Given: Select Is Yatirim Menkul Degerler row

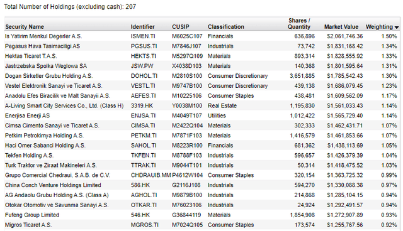Looking at the screenshot, I should [x=202, y=36].
